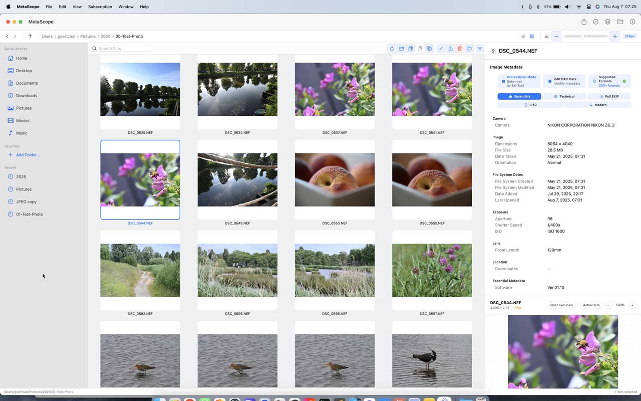The image size is (641, 401).
Task: Click the Users breadcrumb segment
Action: click(x=47, y=36)
